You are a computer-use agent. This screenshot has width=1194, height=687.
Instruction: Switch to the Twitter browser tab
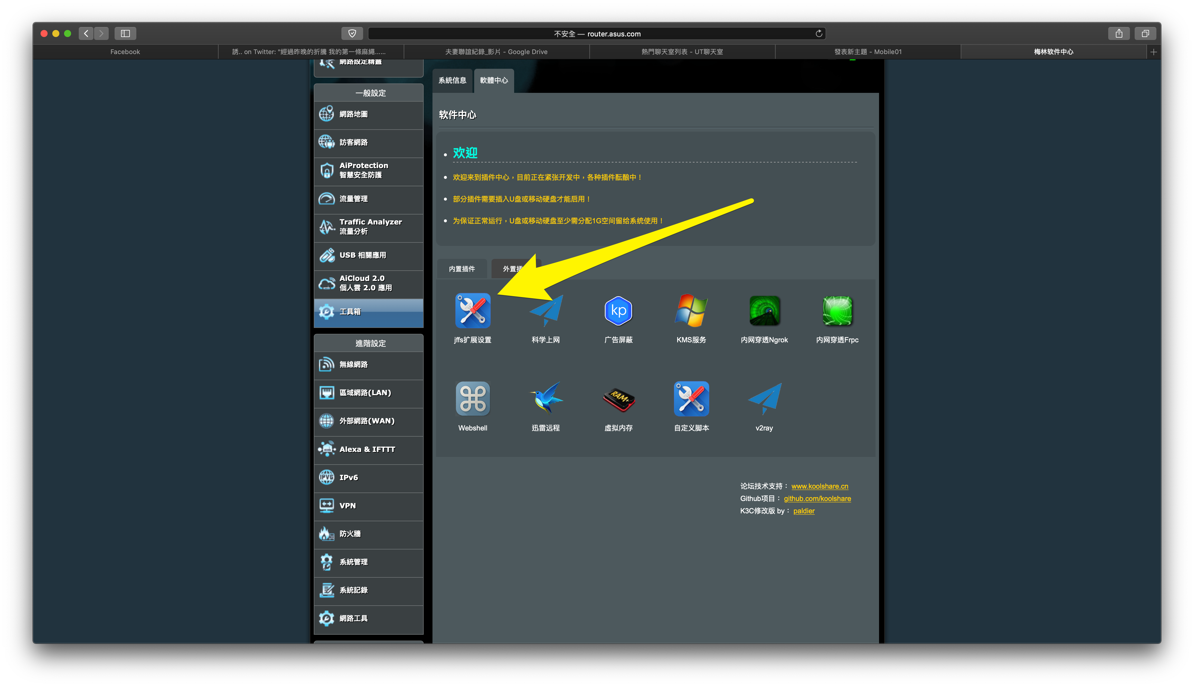click(311, 52)
